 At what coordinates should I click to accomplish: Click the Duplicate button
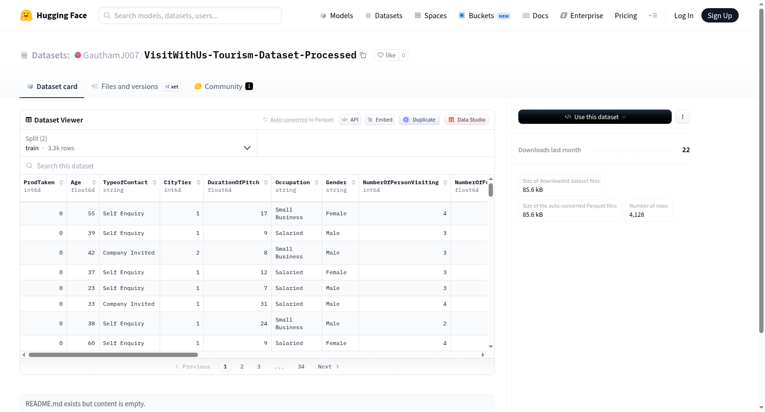pos(419,120)
